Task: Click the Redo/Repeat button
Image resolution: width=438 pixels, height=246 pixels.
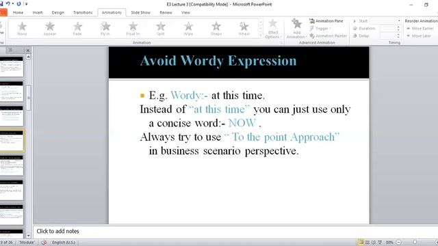Action: (18, 4)
